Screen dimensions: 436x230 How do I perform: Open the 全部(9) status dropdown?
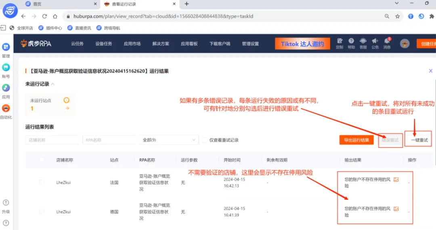169,140
